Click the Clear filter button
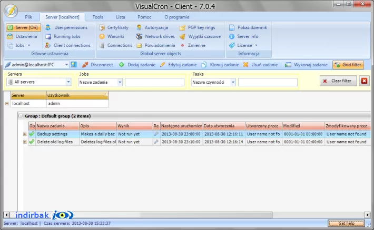 [338, 81]
